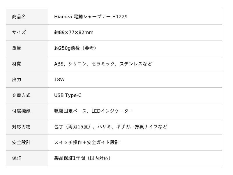Viewport: 233px width, 175px height.
Task: Click the 保証 row label
Action: tap(17, 158)
